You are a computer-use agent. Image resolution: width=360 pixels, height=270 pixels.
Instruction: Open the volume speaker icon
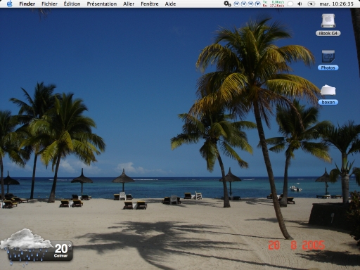point(300,4)
